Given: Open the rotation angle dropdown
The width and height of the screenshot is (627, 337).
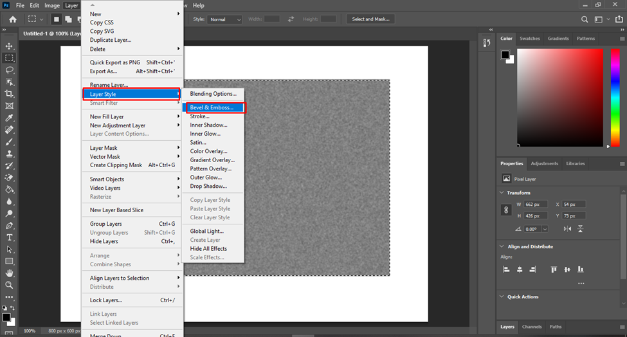Looking at the screenshot, I should (545, 229).
